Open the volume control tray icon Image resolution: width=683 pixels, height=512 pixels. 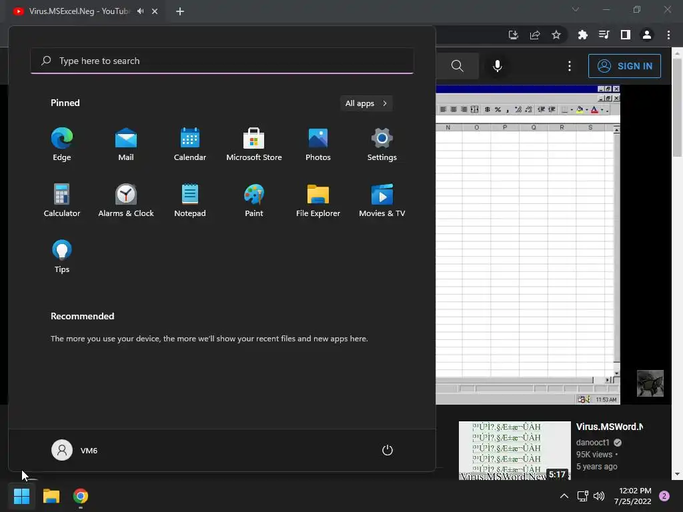click(599, 496)
